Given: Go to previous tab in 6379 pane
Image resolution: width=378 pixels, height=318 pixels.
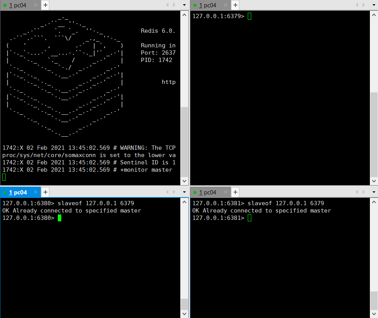Looking at the screenshot, I should point(357,5).
